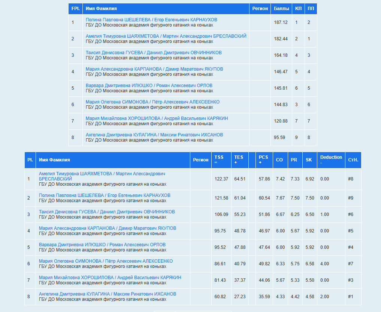Click the ПП column header
Screen dimensions: 381x312
point(311,9)
